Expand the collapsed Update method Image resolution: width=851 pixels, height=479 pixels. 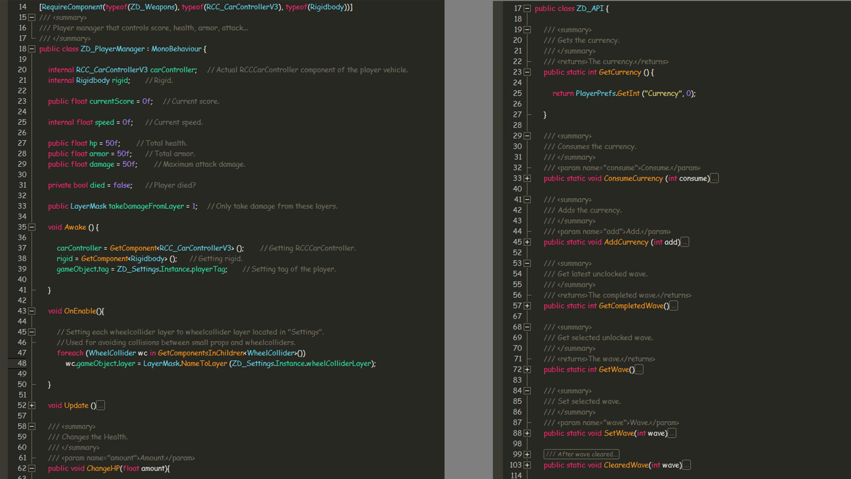32,405
